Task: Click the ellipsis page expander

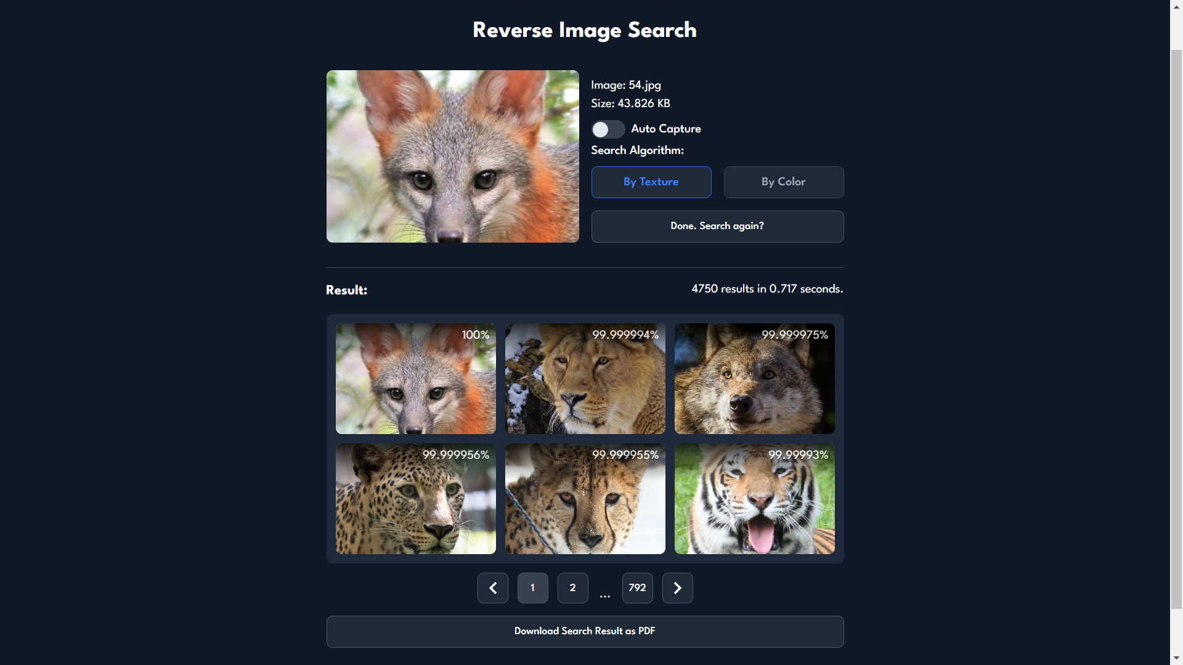Action: [605, 588]
